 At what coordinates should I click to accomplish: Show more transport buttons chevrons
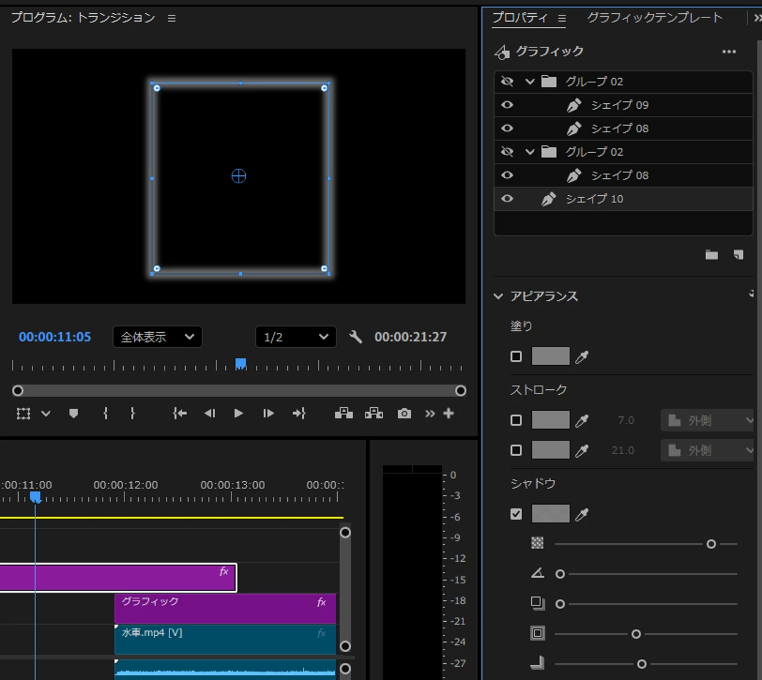click(430, 413)
